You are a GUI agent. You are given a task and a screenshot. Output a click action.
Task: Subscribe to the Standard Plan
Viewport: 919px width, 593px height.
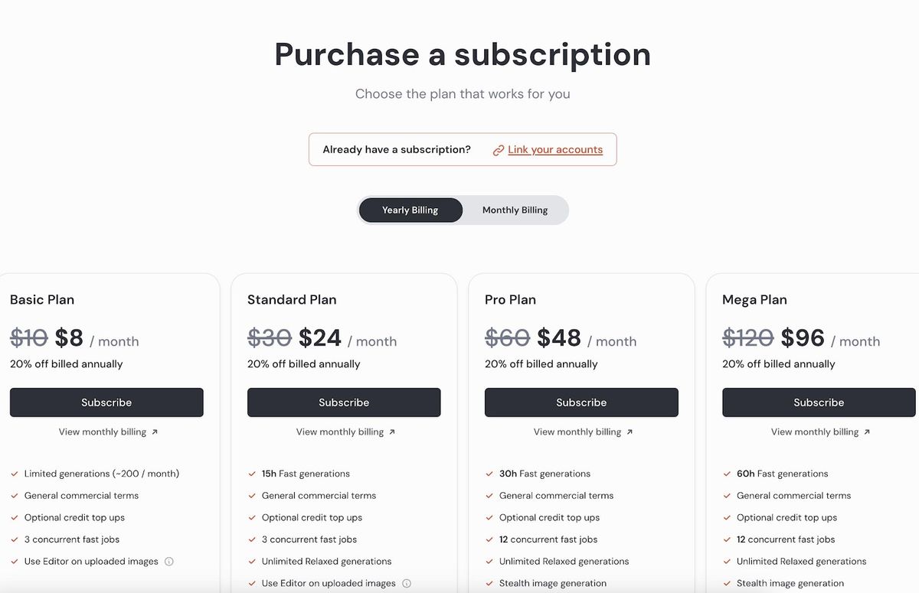coord(344,402)
